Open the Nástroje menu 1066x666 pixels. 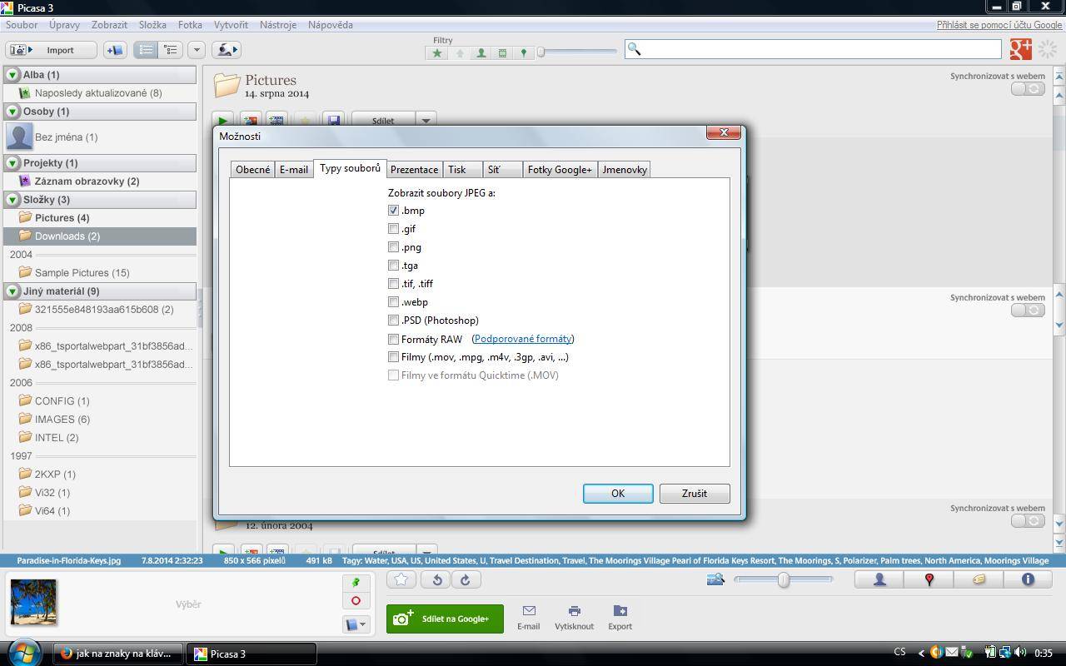click(278, 25)
